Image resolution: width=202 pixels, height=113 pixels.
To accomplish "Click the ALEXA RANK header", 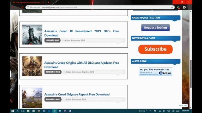I will click(x=156, y=61).
